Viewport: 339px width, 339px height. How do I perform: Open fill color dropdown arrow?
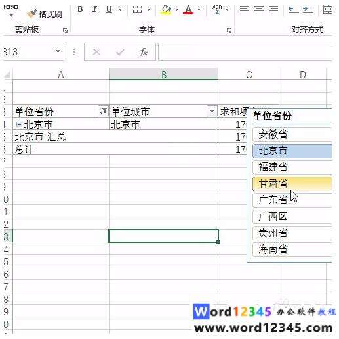(176, 9)
